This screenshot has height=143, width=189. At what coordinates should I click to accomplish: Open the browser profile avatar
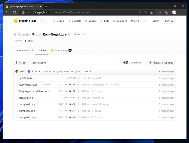(x=174, y=12)
